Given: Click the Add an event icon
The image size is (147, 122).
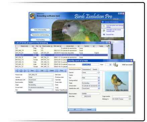Looking at the screenshot, I should [115, 64].
